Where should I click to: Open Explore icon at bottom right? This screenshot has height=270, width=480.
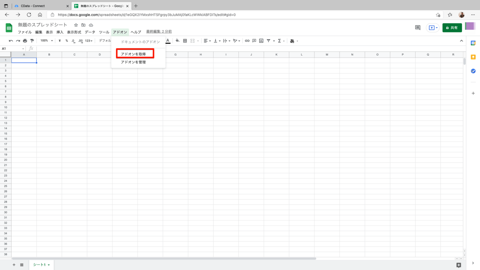coord(459,265)
